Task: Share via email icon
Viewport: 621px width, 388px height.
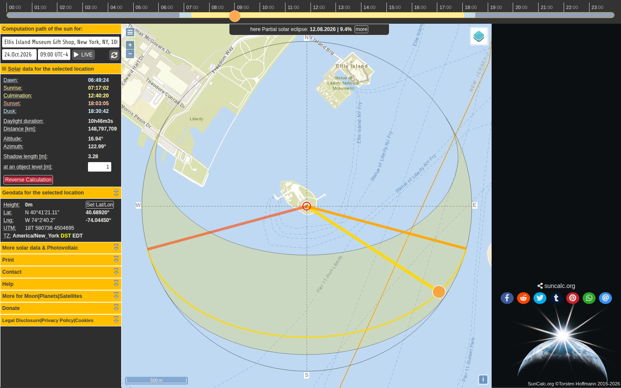Action: [x=605, y=298]
